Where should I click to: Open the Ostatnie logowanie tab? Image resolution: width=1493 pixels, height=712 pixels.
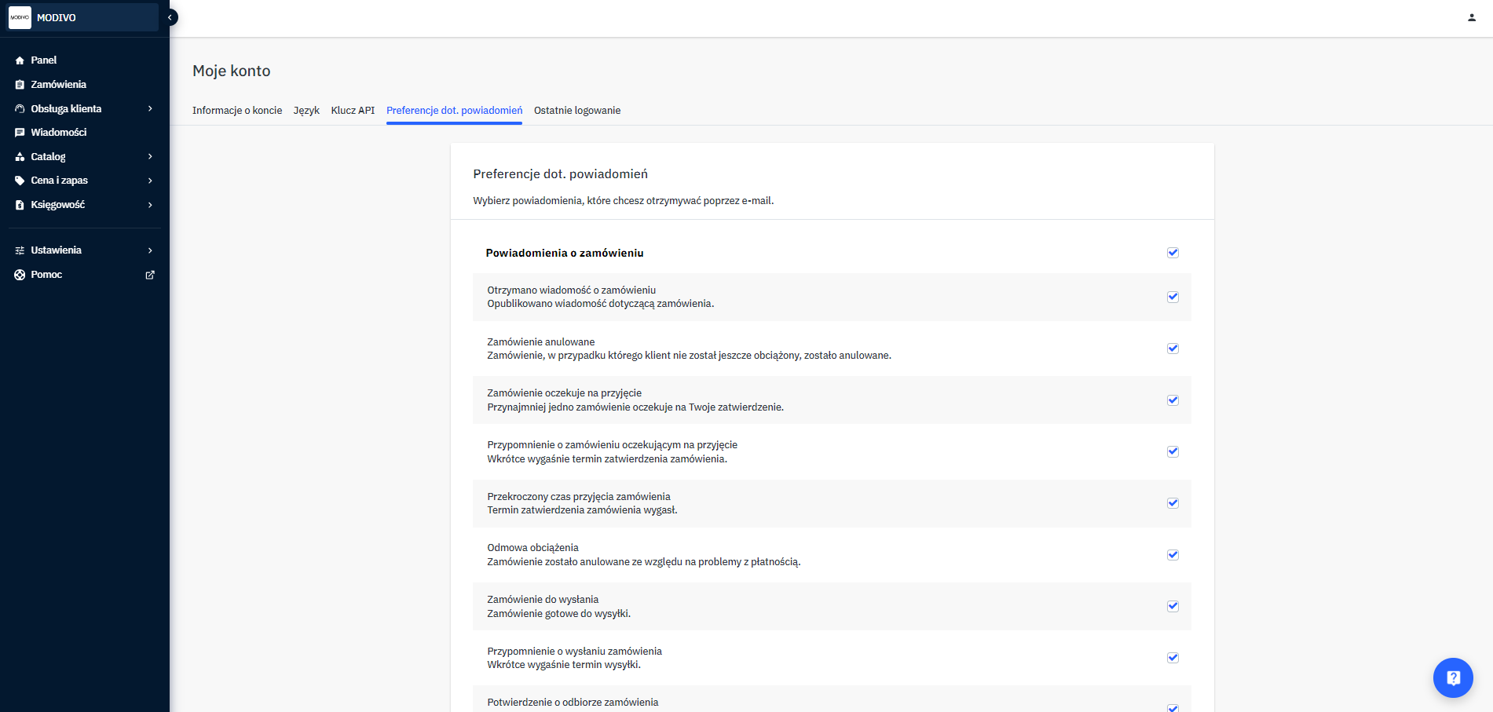click(x=577, y=110)
